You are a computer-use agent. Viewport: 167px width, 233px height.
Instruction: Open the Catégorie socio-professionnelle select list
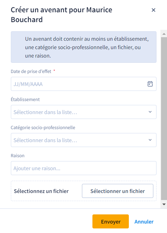83,140
